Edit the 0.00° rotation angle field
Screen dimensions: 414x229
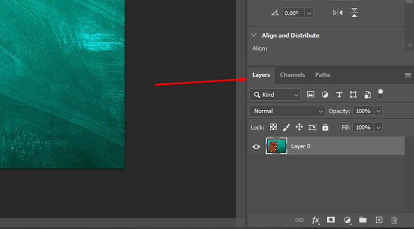click(x=293, y=13)
